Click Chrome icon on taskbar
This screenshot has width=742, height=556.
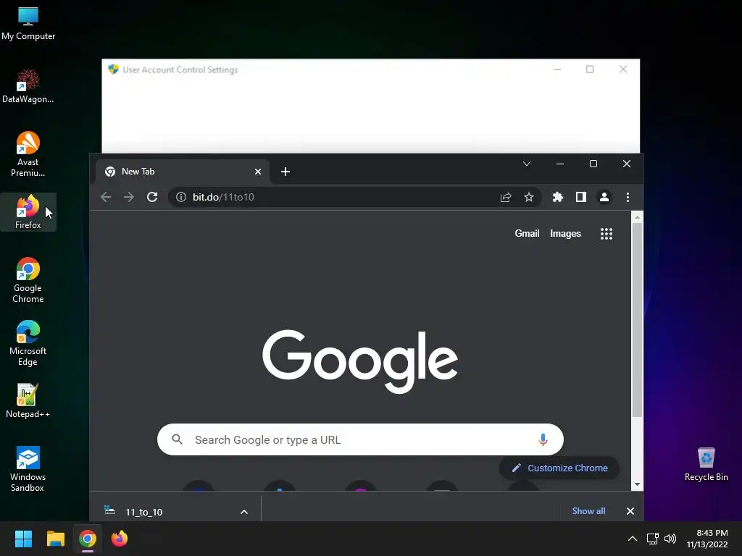88,539
